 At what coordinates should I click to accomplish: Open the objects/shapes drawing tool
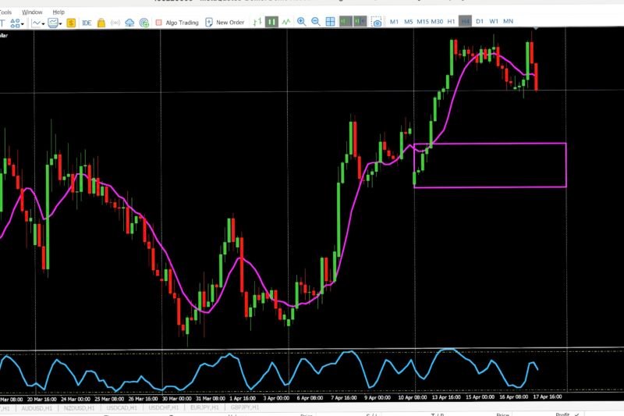[15, 23]
